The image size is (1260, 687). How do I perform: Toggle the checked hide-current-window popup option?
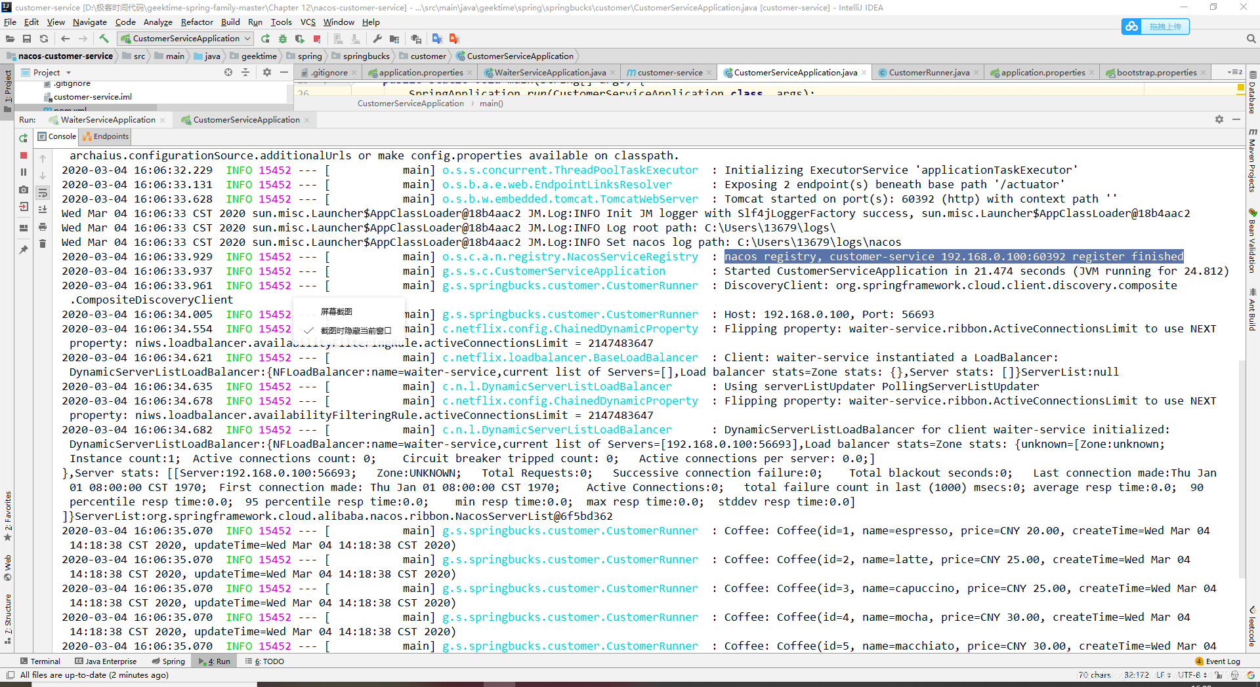(x=348, y=331)
